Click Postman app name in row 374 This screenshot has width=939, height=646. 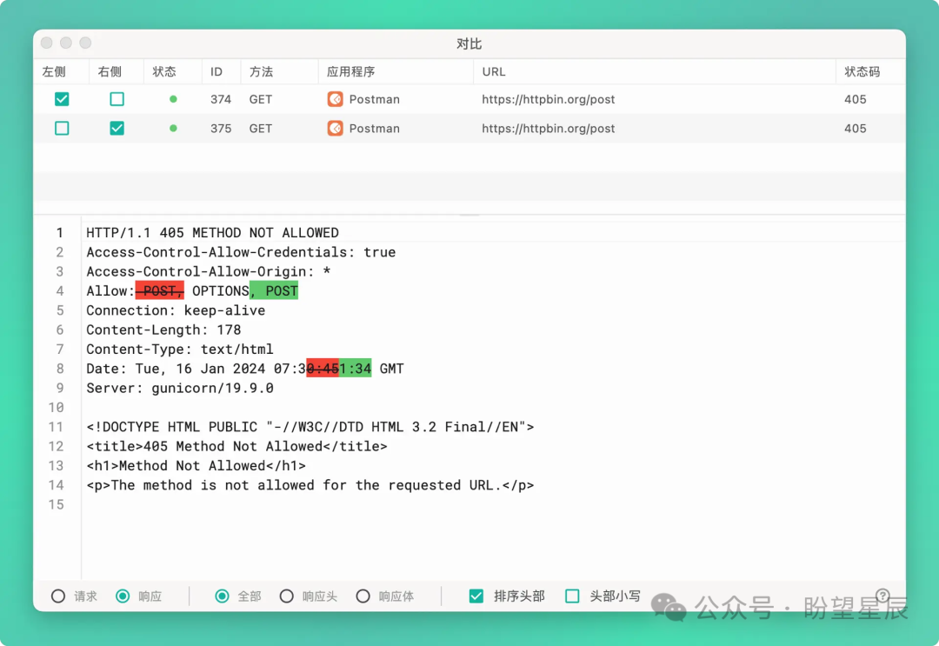[374, 99]
